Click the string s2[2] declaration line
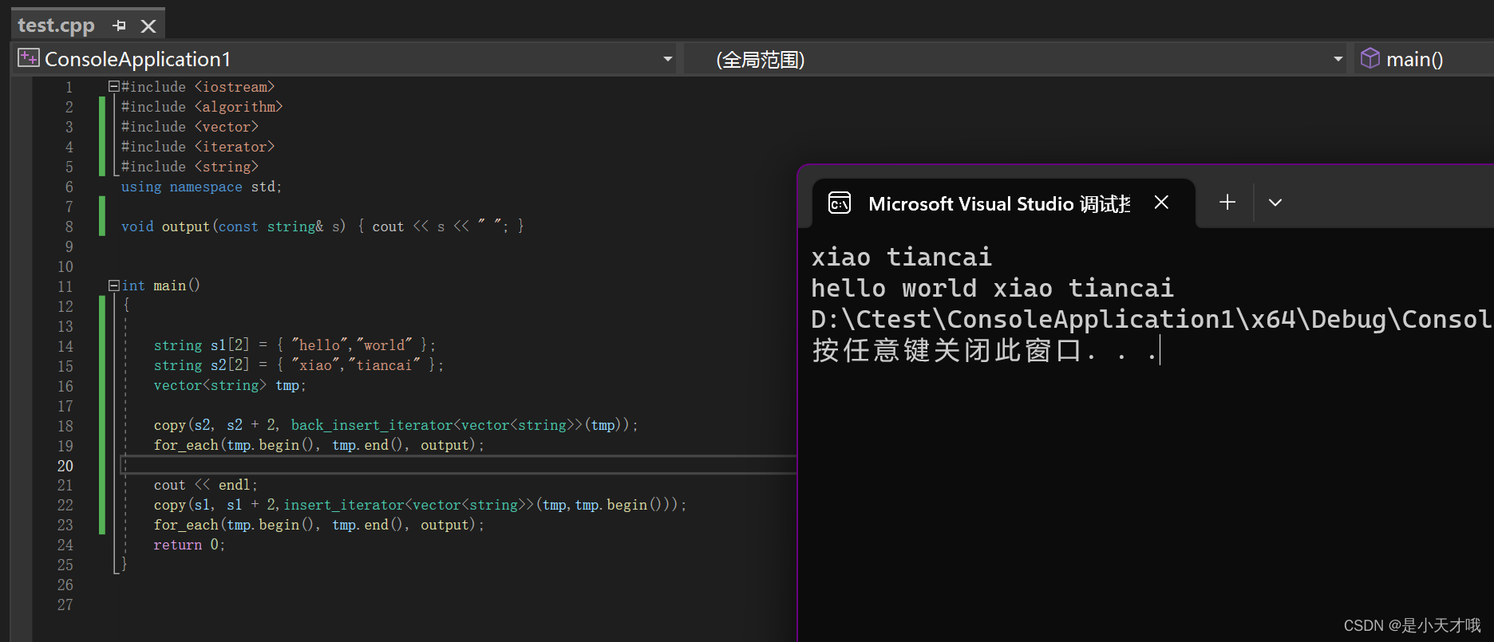This screenshot has height=642, width=1494. point(298,365)
